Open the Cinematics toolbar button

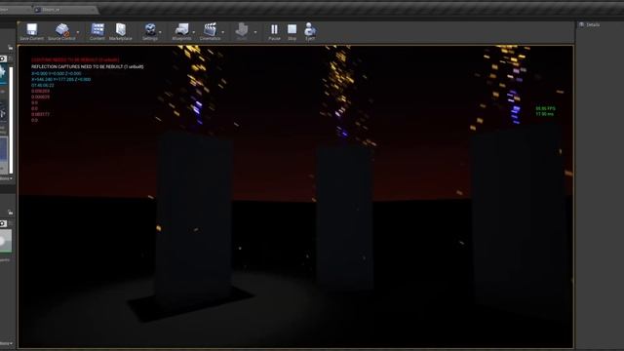[210, 32]
